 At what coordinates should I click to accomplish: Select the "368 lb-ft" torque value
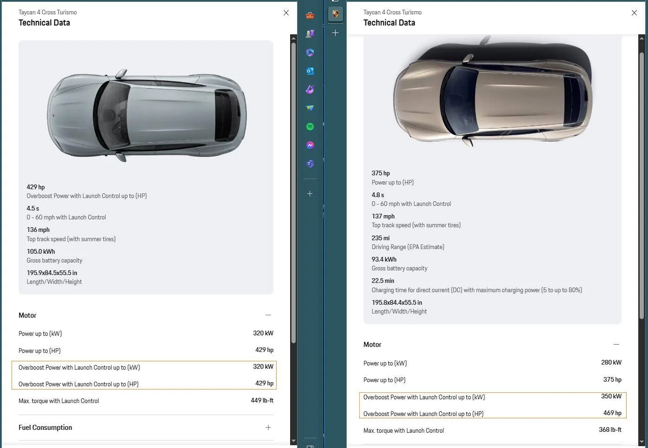click(610, 429)
